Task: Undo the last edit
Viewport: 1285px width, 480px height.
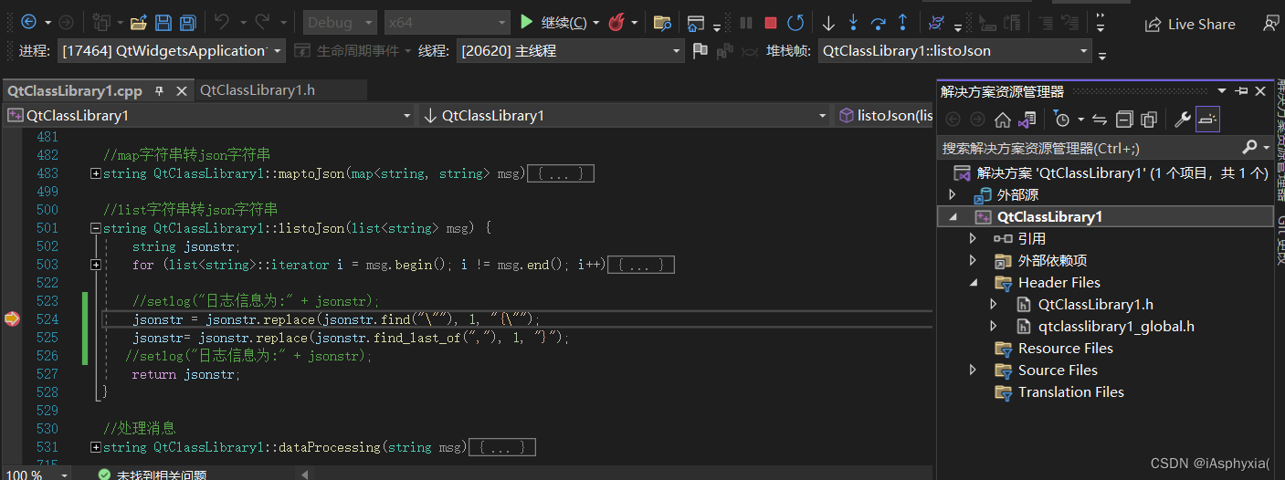Action: click(x=222, y=22)
